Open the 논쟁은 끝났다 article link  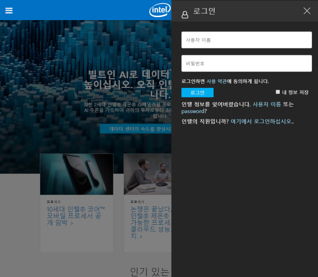[151, 222]
